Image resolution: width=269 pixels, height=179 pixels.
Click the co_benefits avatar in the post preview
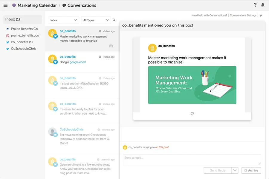click(152, 48)
